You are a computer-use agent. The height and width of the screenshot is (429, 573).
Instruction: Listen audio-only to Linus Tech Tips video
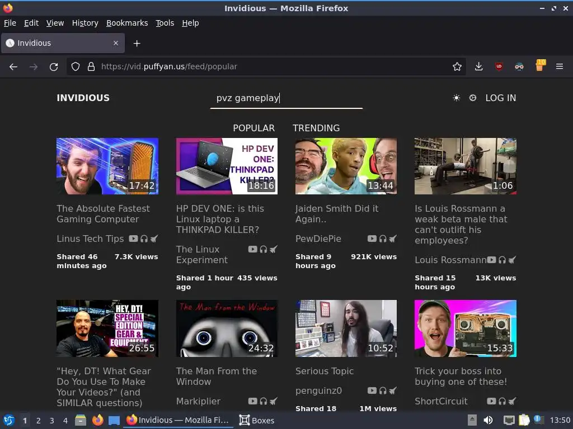coord(144,239)
